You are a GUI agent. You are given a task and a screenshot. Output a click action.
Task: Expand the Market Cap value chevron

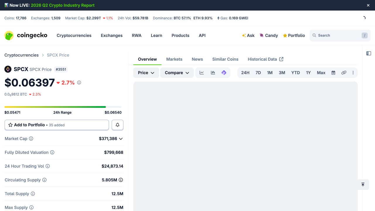pos(121,139)
